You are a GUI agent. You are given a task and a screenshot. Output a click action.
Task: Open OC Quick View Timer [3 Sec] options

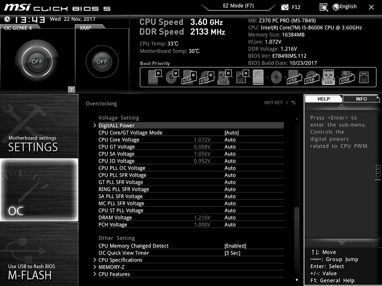[232, 253]
